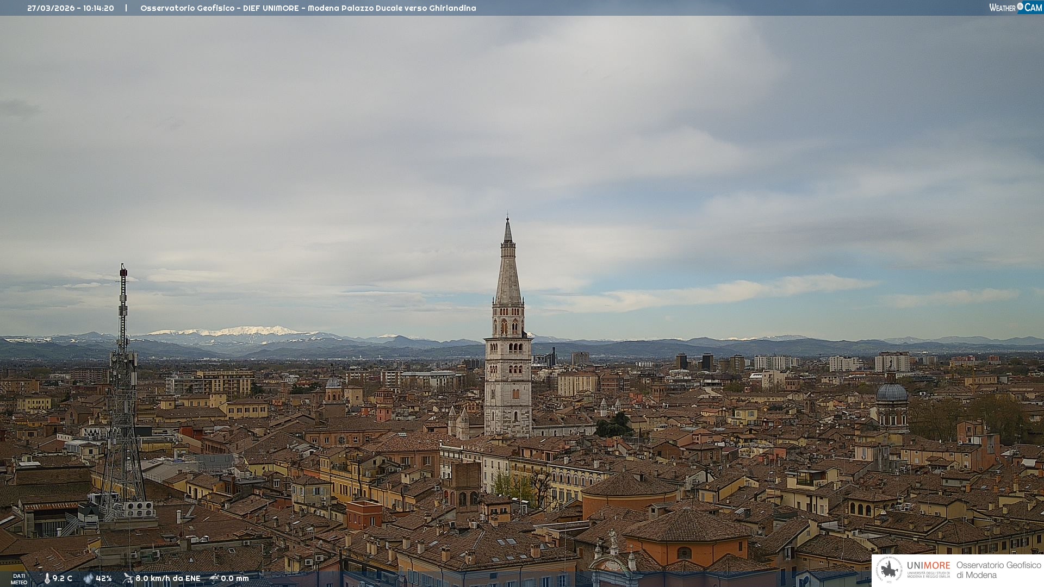The width and height of the screenshot is (1044, 587).
Task: Click the wind anemometer icon
Action: click(x=128, y=578)
